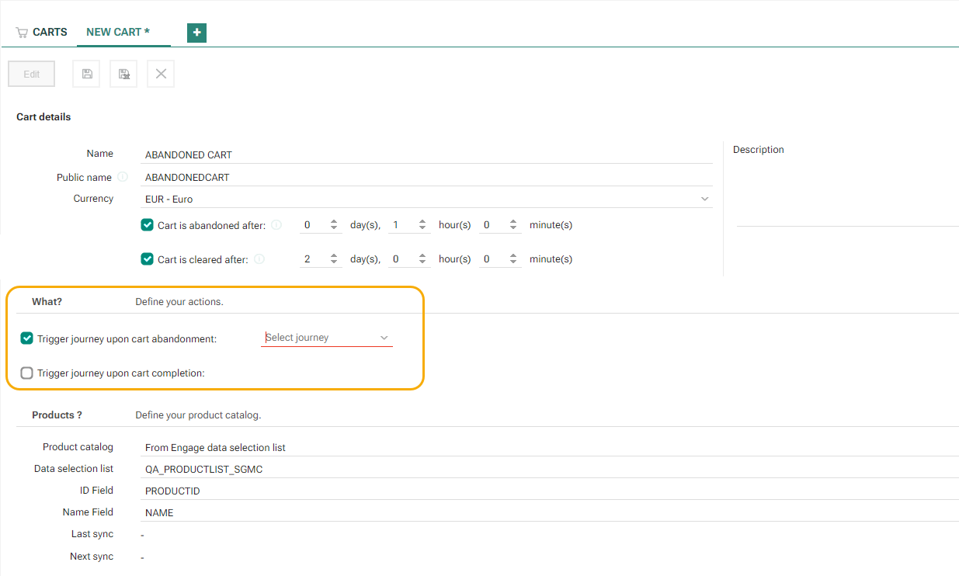Click info icon beside Cart is abandoned after

tap(277, 225)
